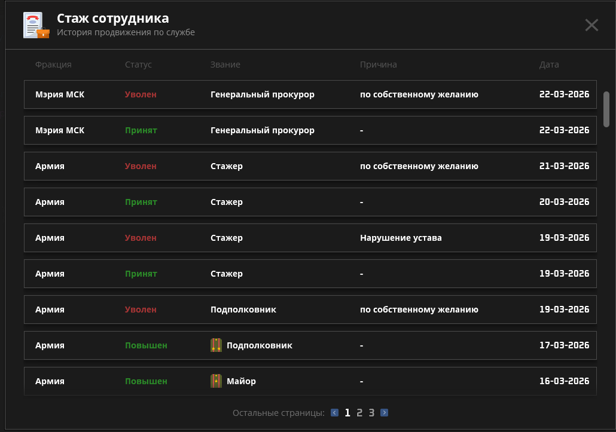Image resolution: width=616 pixels, height=432 pixels.
Task: Go to the next page arrow
Action: (384, 412)
